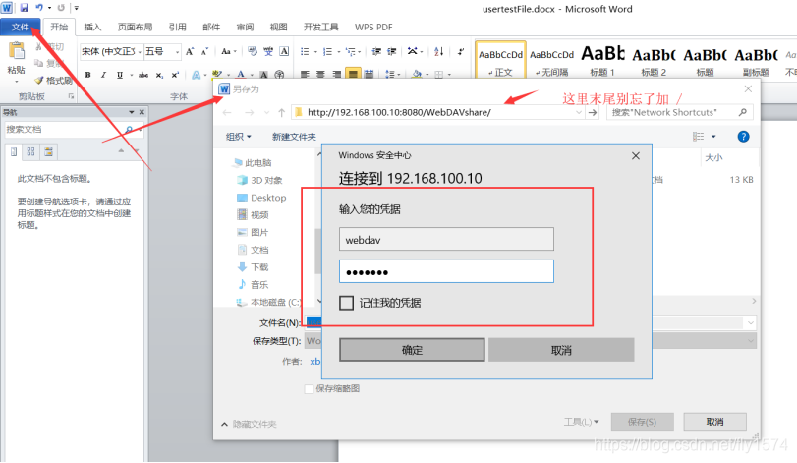
Task: Select 音乐 in the folder tree
Action: (253, 285)
